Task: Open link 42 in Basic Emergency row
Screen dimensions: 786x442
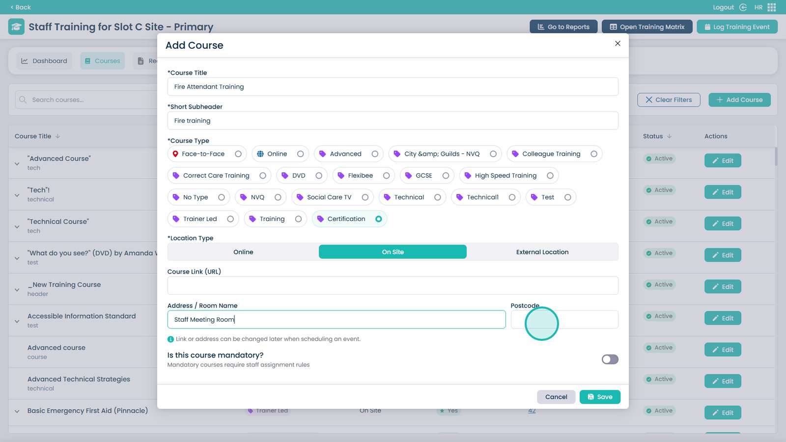Action: pyautogui.click(x=532, y=411)
